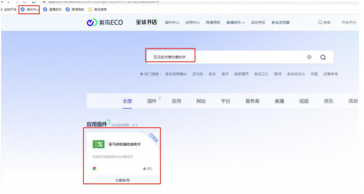Open 紫鸟浏览器 in the site navigation
Screen dimensions: 364x194
tap(281, 23)
